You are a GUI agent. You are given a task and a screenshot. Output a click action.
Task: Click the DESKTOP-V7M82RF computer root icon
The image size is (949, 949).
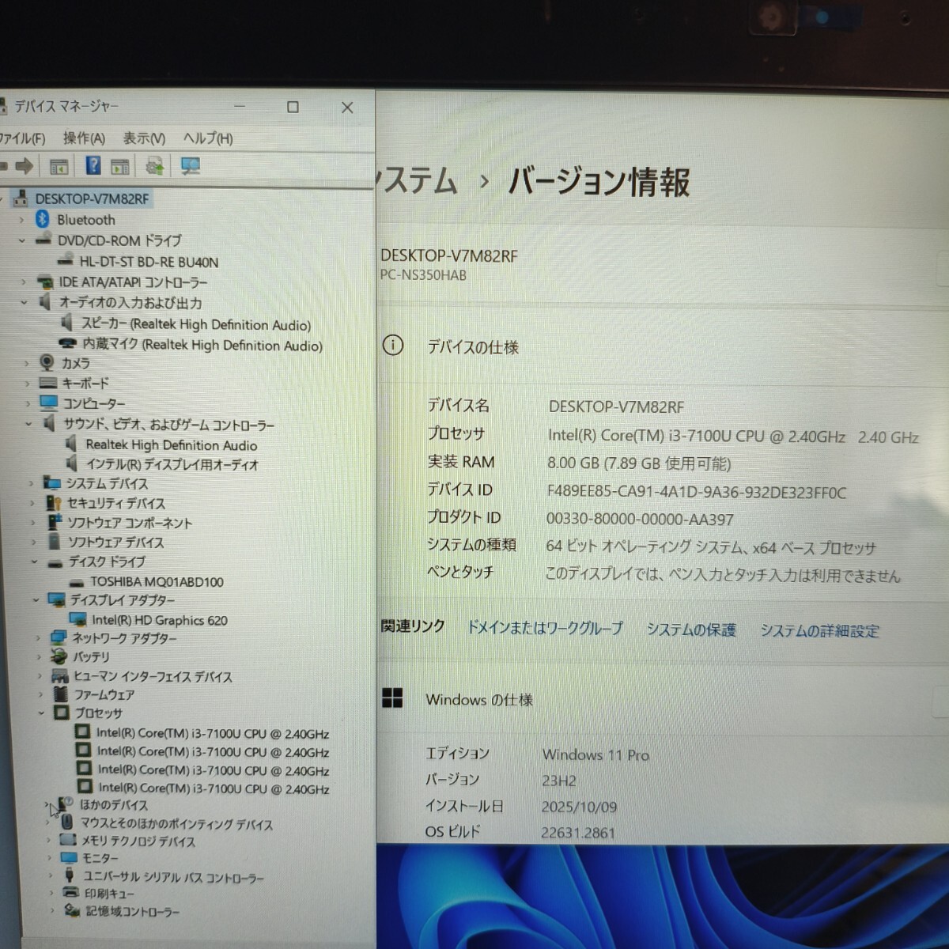pos(21,198)
